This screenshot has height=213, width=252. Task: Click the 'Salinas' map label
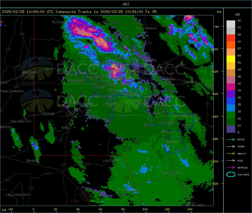48,114
